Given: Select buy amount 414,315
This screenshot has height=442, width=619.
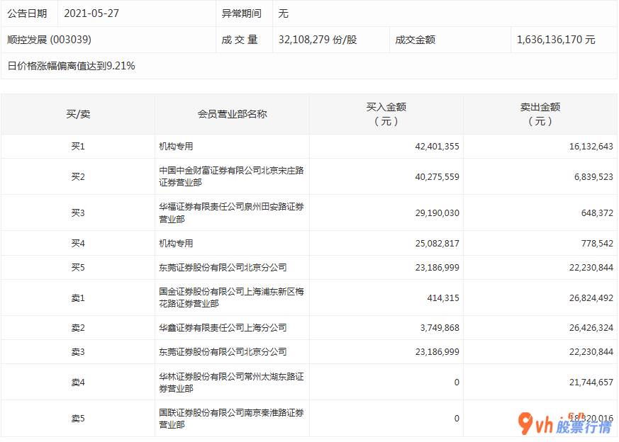Looking at the screenshot, I should [443, 297].
